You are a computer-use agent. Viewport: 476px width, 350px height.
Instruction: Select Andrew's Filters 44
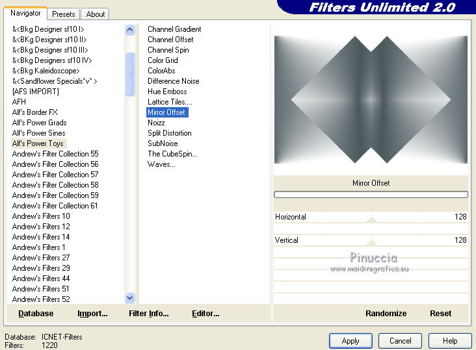coord(41,278)
